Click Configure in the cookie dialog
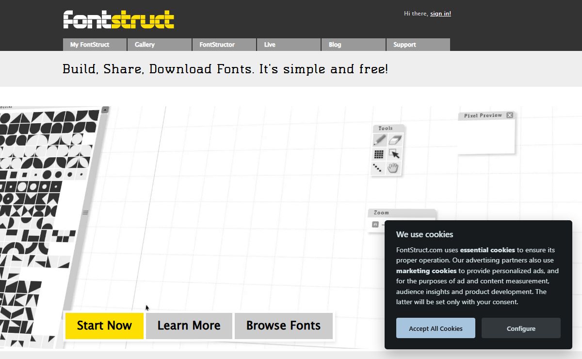 pos(521,328)
